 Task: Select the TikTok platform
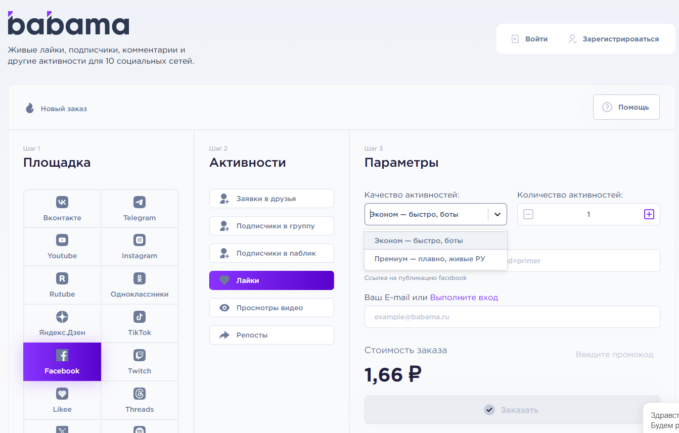[x=140, y=323]
